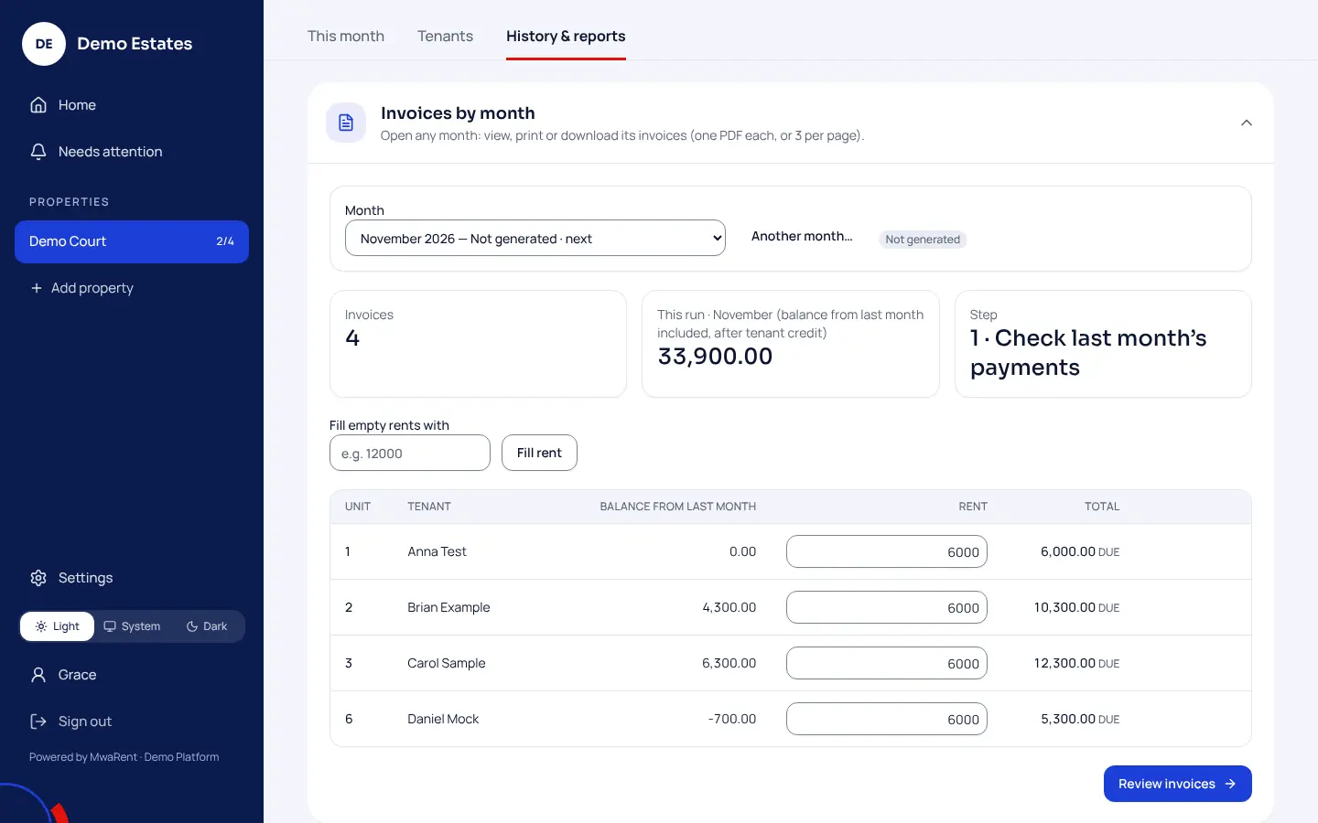Image resolution: width=1318 pixels, height=823 pixels.
Task: Click total 12,300.00 DUE
Action: coord(1076,663)
